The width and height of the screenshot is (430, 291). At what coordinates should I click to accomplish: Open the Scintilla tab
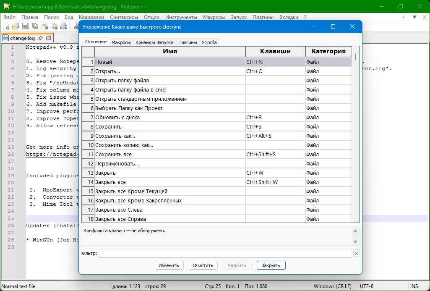pos(209,42)
